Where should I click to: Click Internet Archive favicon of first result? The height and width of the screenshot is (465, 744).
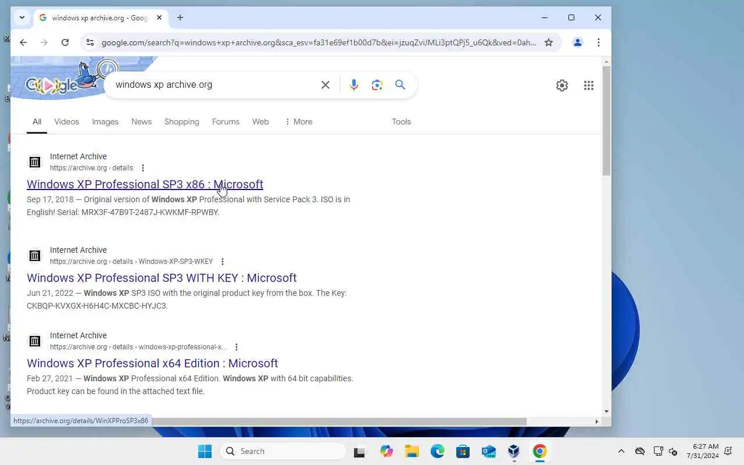click(x=35, y=162)
